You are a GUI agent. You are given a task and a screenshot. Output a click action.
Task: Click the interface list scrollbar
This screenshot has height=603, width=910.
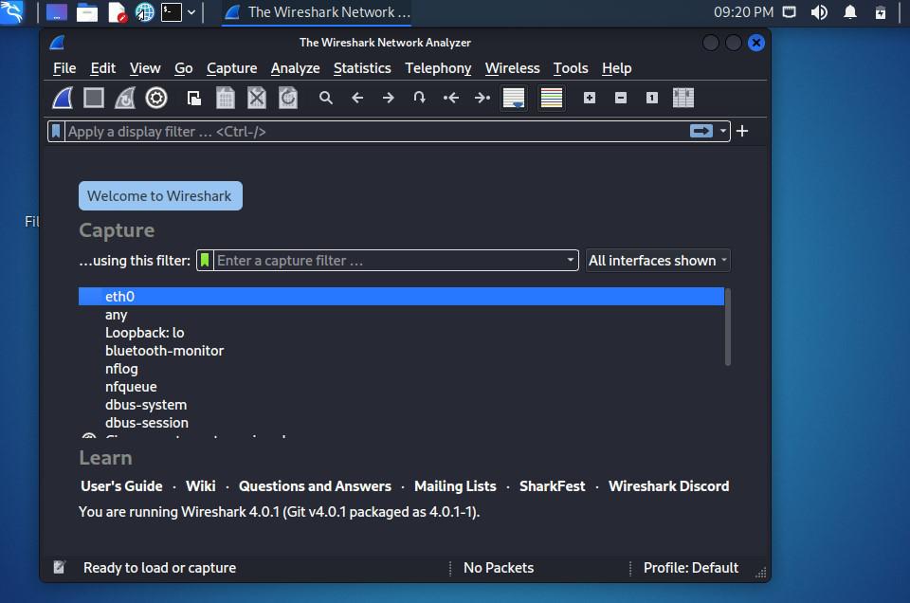(x=727, y=327)
